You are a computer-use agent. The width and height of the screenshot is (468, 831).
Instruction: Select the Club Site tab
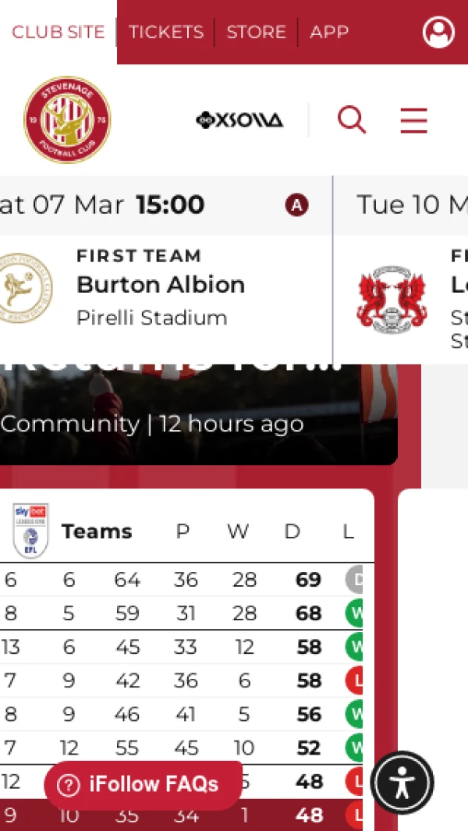[58, 32]
